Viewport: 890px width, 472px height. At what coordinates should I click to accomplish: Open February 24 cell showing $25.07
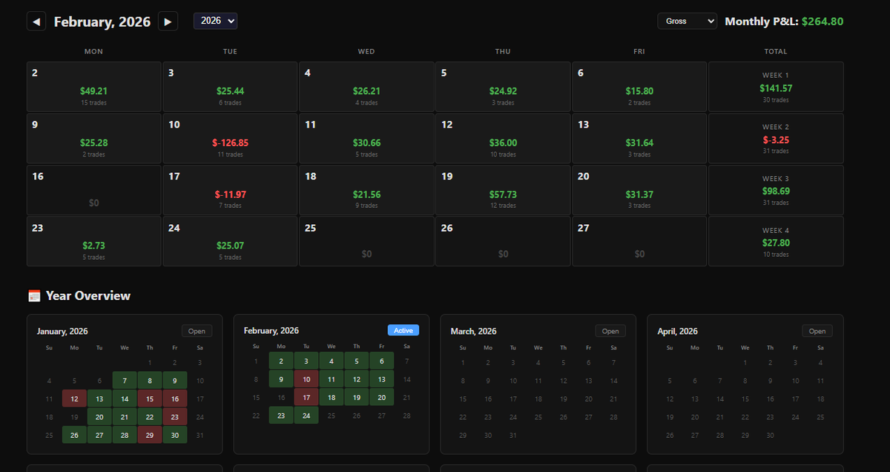pos(230,241)
